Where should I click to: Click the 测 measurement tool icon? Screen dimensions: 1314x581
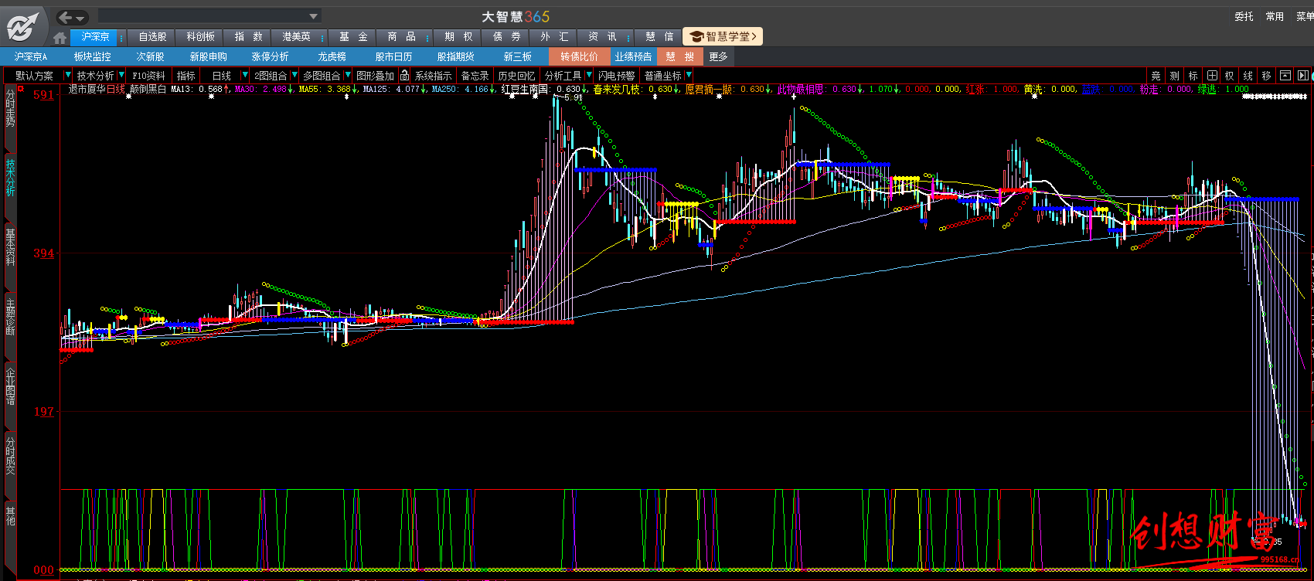[x=1174, y=76]
